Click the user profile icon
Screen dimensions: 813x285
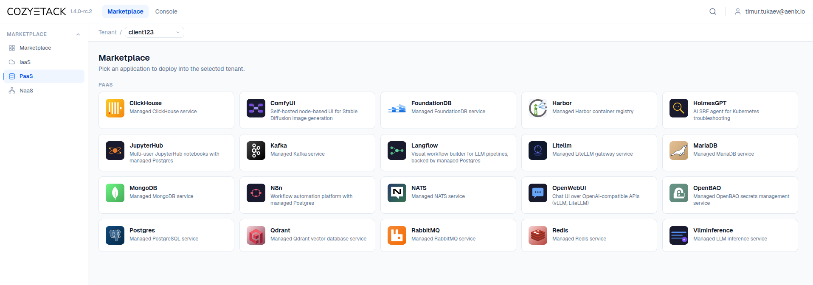(738, 11)
